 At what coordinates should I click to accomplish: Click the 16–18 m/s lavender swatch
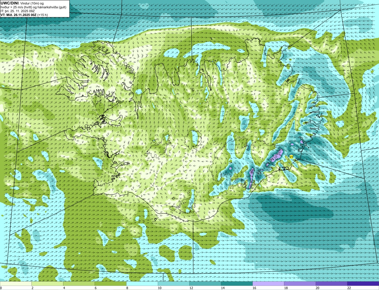[x=268, y=283]
